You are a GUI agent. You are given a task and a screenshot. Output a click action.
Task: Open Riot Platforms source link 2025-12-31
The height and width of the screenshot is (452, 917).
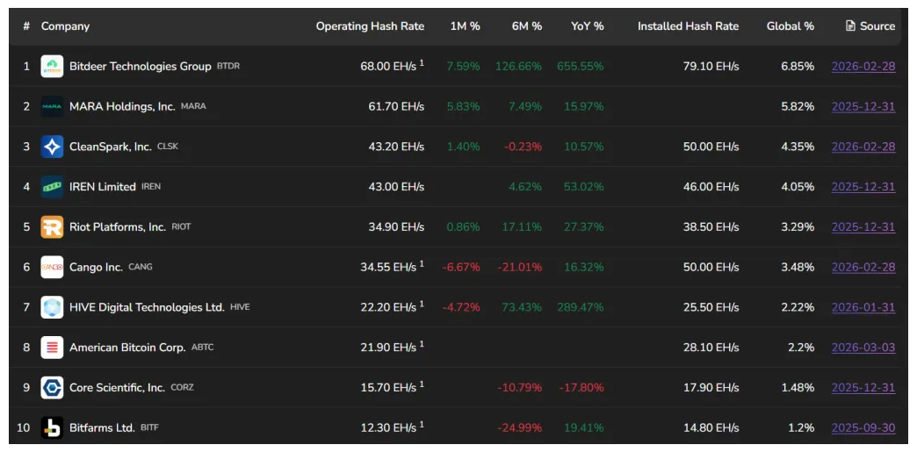tap(863, 226)
